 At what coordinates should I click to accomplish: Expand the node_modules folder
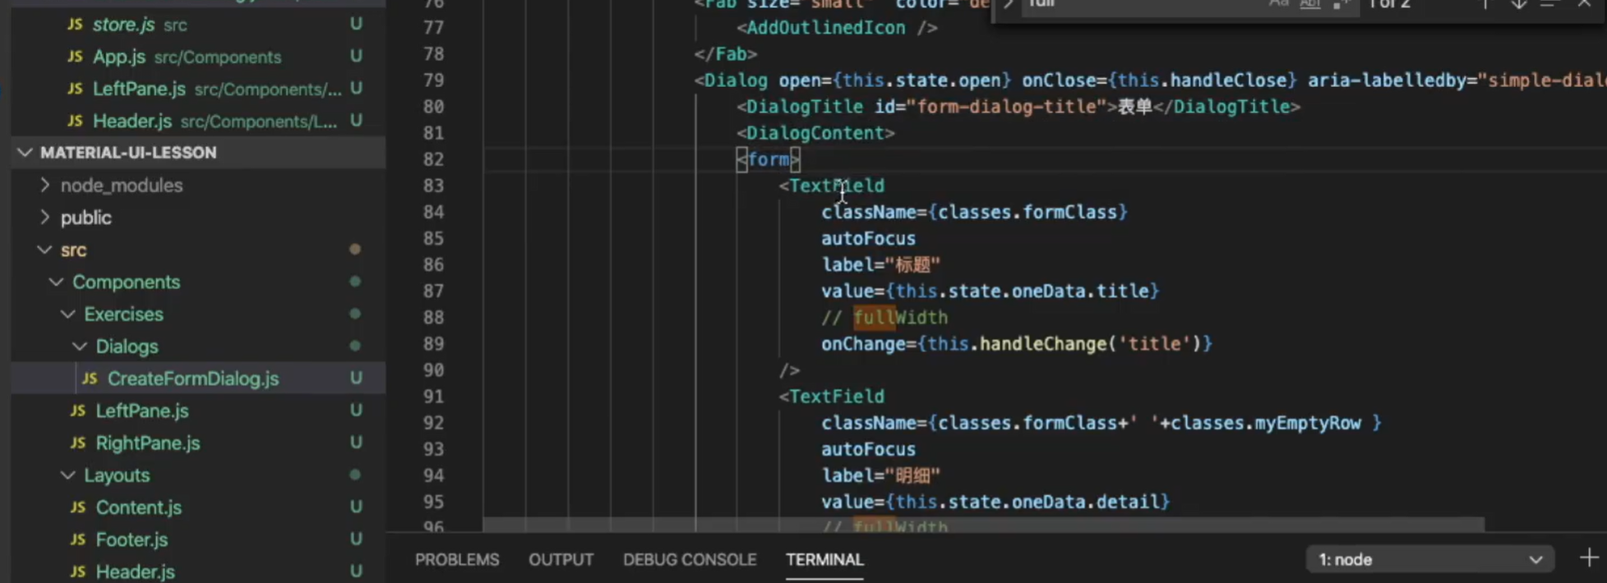[x=44, y=186]
